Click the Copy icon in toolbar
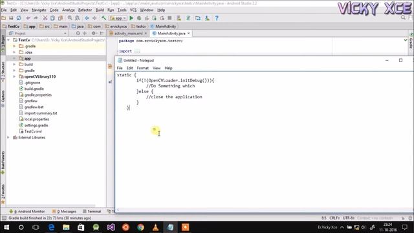 (x=53, y=18)
